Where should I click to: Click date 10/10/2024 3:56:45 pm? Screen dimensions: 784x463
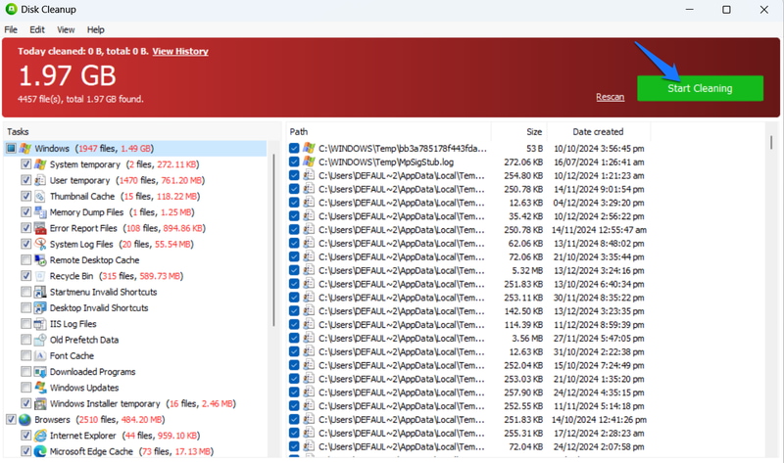599,149
